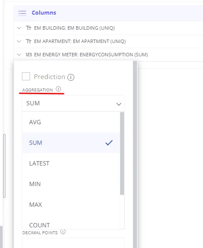
Task: Click the aggregation options list scrollbar
Action: pos(122,153)
